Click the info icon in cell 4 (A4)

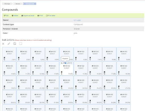coord(50,52)
